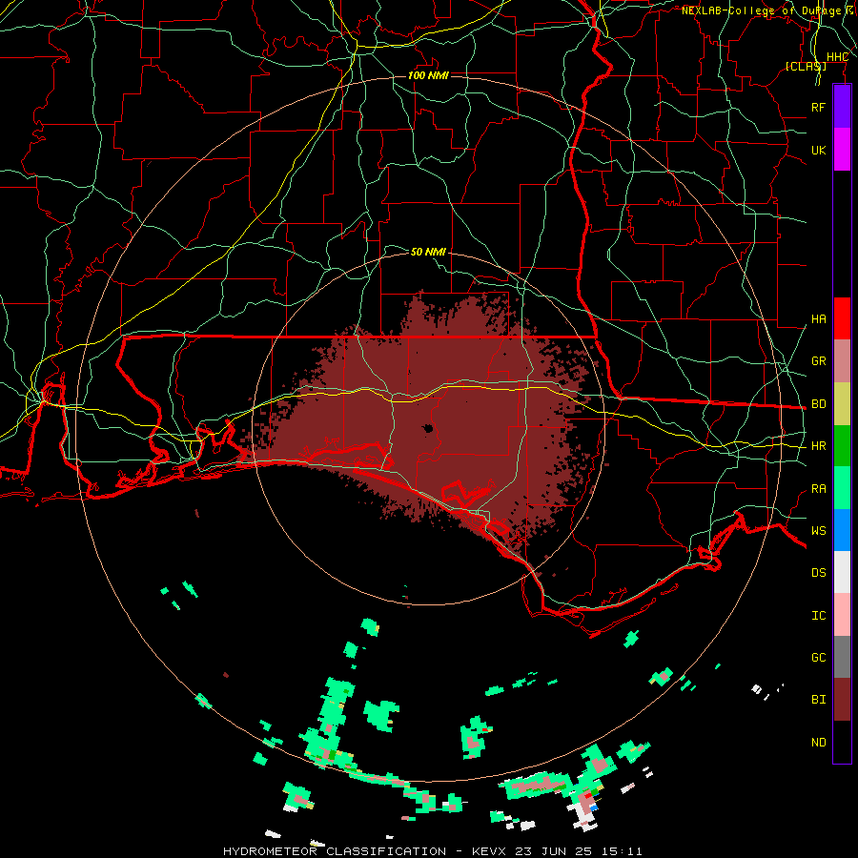Viewport: 858px width, 858px height.
Task: Select the WS legend label
Action: 818,531
